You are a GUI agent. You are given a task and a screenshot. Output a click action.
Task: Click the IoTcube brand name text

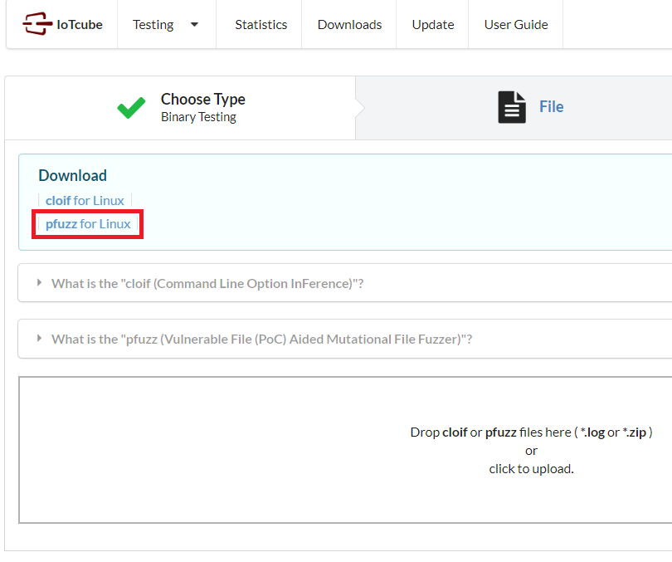click(80, 25)
